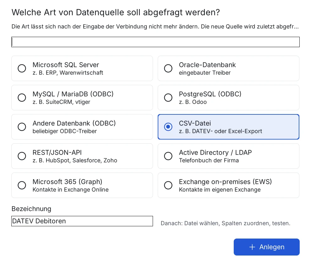Click the 'beliebiger ODBC-Treiber' subtitle
The width and height of the screenshot is (311, 264).
(x=65, y=131)
